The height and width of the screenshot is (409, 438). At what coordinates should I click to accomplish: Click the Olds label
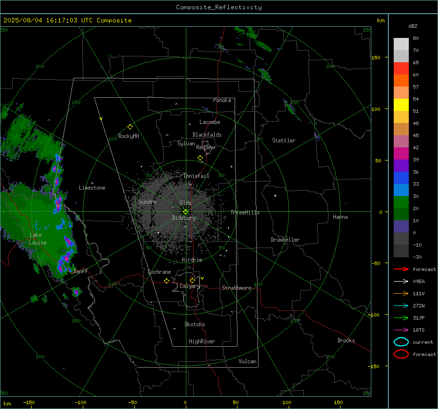(185, 203)
